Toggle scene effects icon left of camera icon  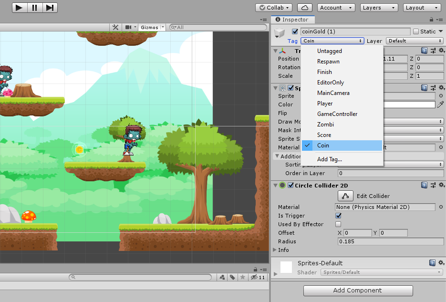pos(115,27)
